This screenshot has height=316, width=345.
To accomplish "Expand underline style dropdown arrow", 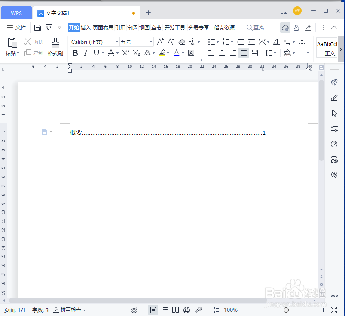I will (x=103, y=53).
